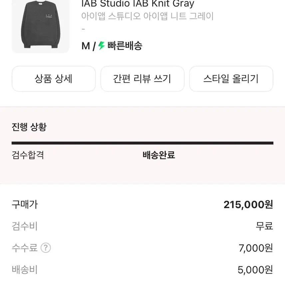285x285 pixels.
Task: Click the 215,000원 purchase price
Action: 248,204
